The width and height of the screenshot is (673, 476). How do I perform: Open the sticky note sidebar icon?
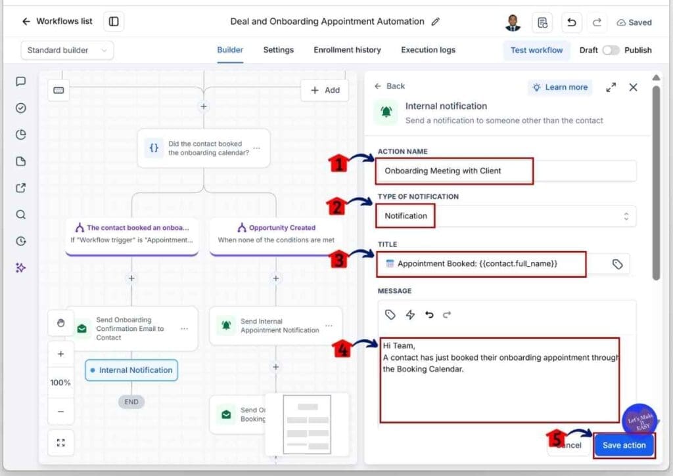pos(20,162)
